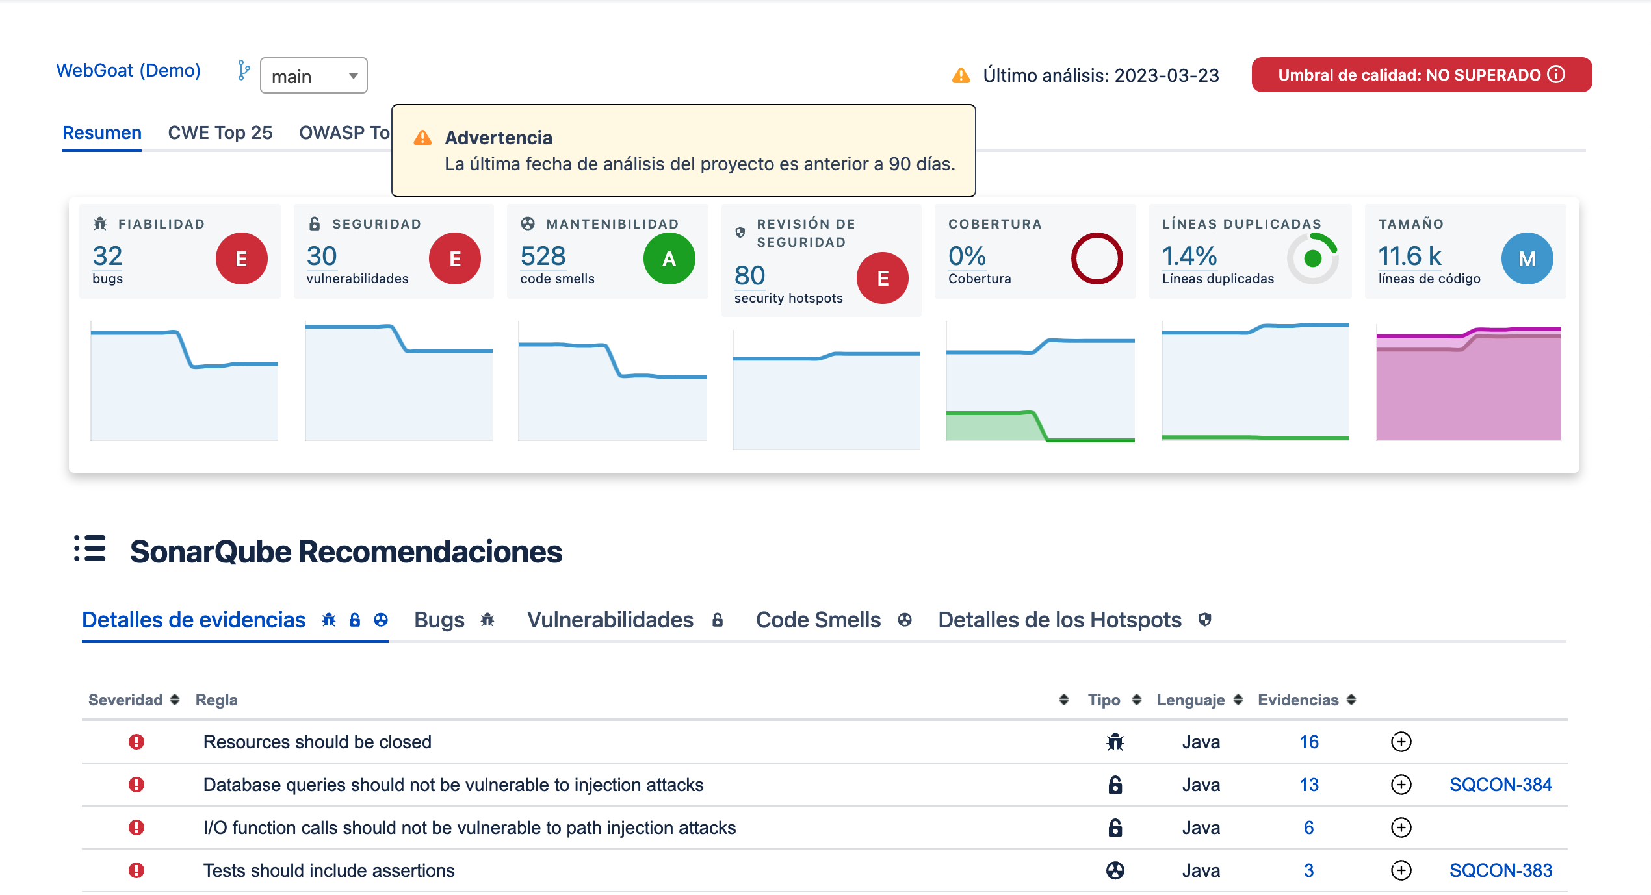Open the SQCON-384 issue link

tap(1501, 785)
